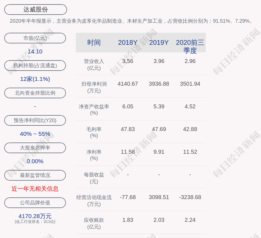Select the 应收账款(亿元) row label
The image size is (261, 238).
pos(94,223)
